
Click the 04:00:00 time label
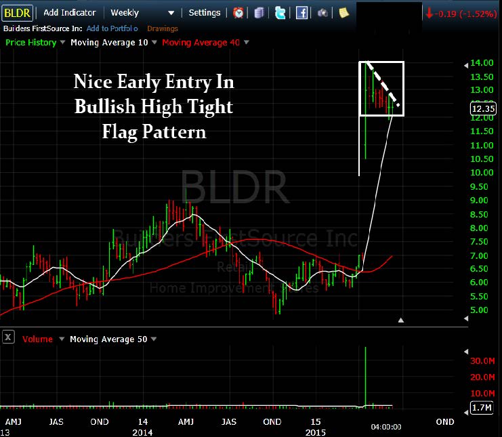click(x=386, y=427)
